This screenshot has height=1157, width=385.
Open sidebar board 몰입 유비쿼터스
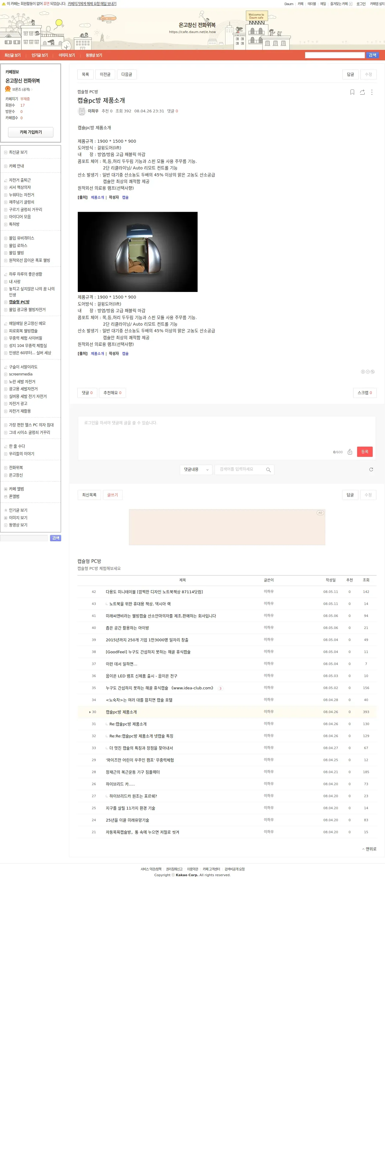22,238
